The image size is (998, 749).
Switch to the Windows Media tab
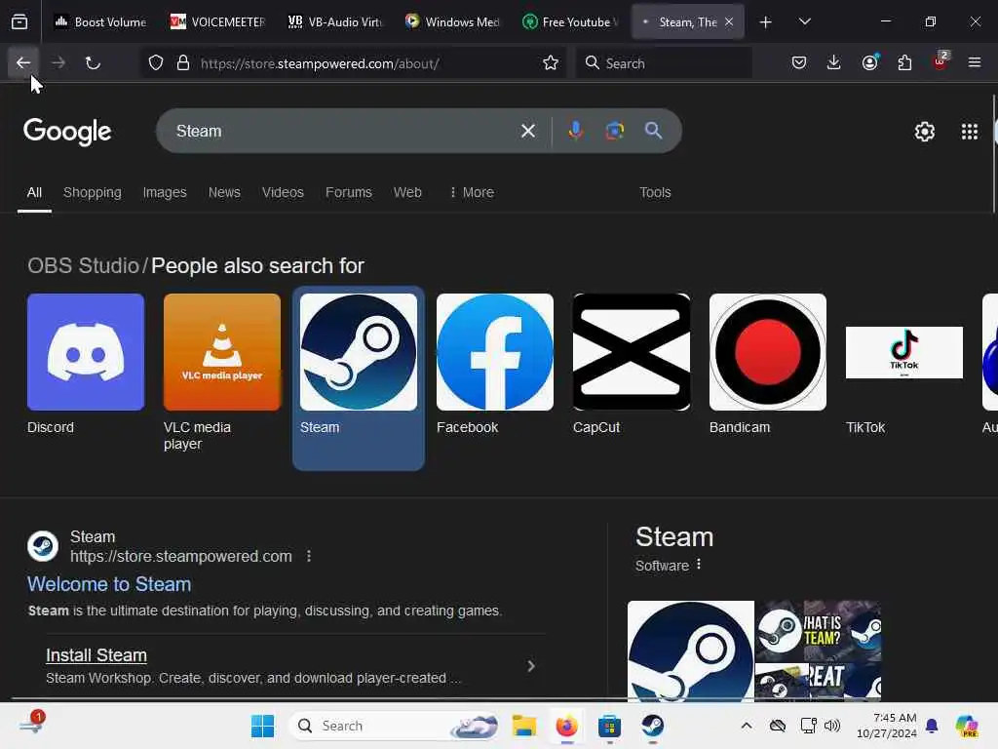click(x=452, y=22)
